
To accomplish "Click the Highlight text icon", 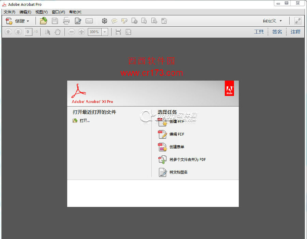I will 124,21.
